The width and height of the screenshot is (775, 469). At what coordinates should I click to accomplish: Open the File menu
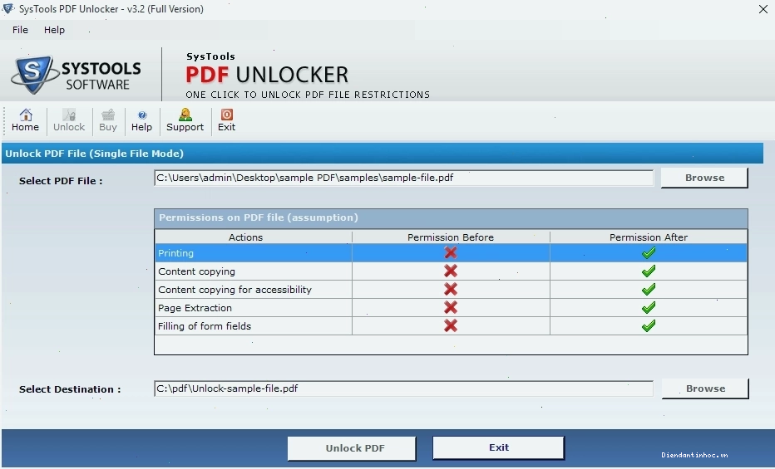pyautogui.click(x=20, y=30)
